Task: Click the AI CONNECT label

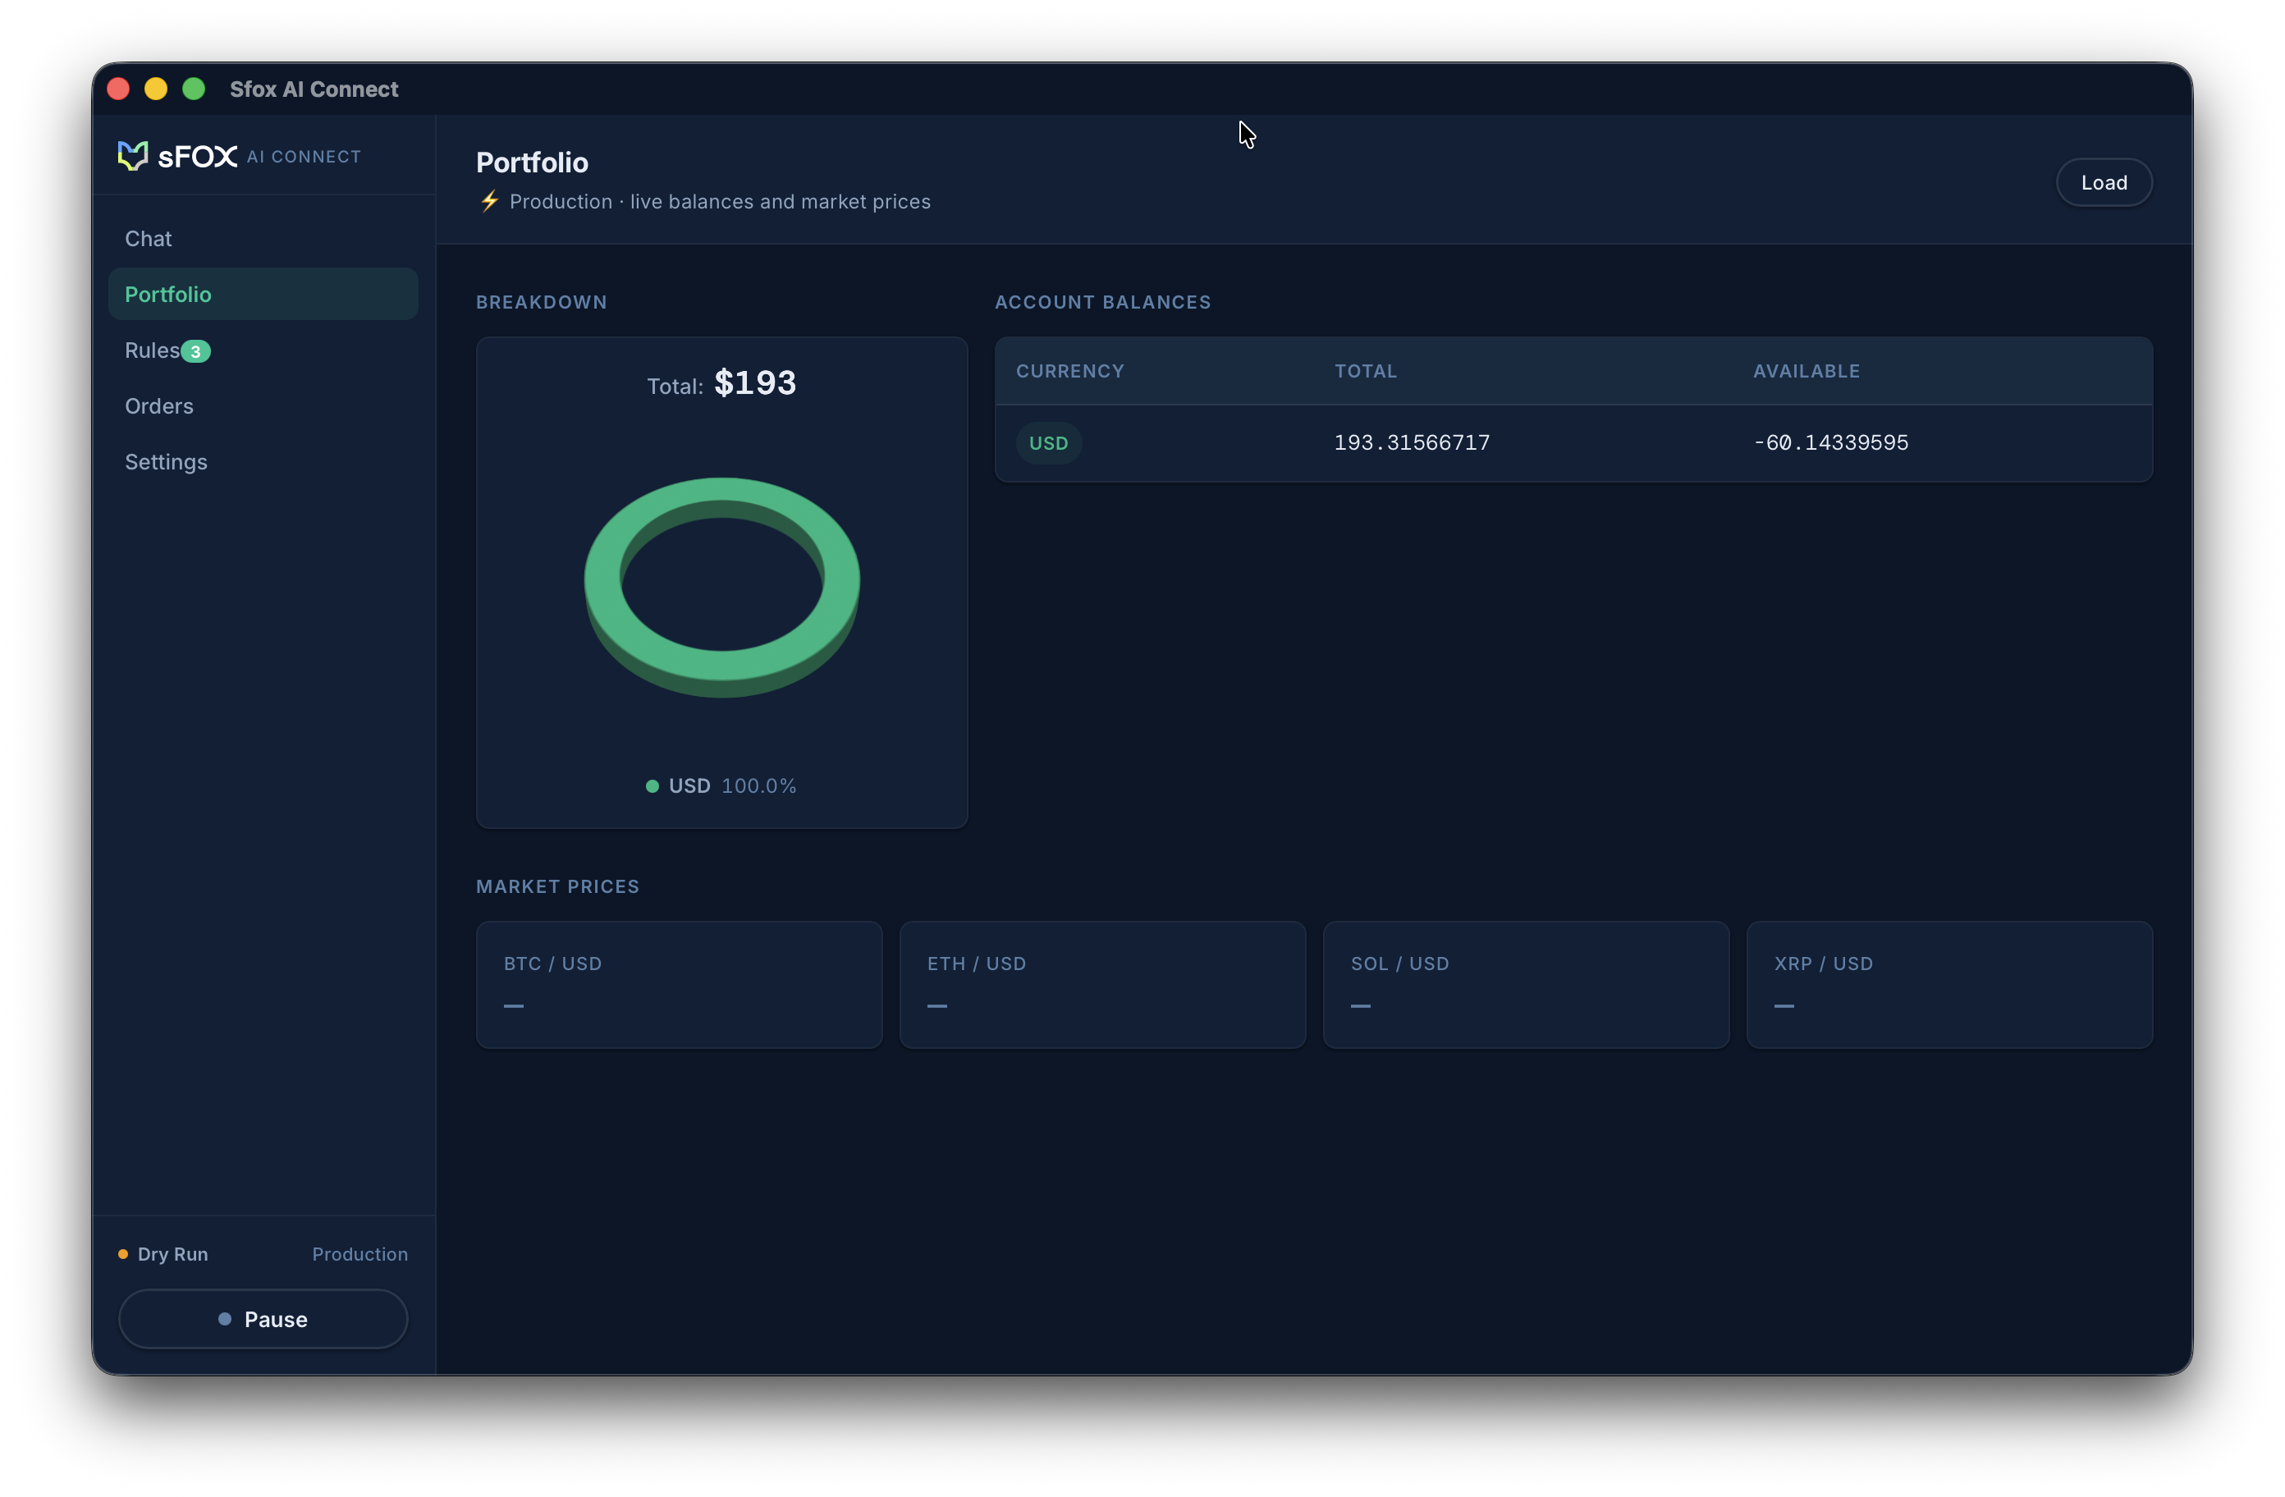Action: point(305,157)
